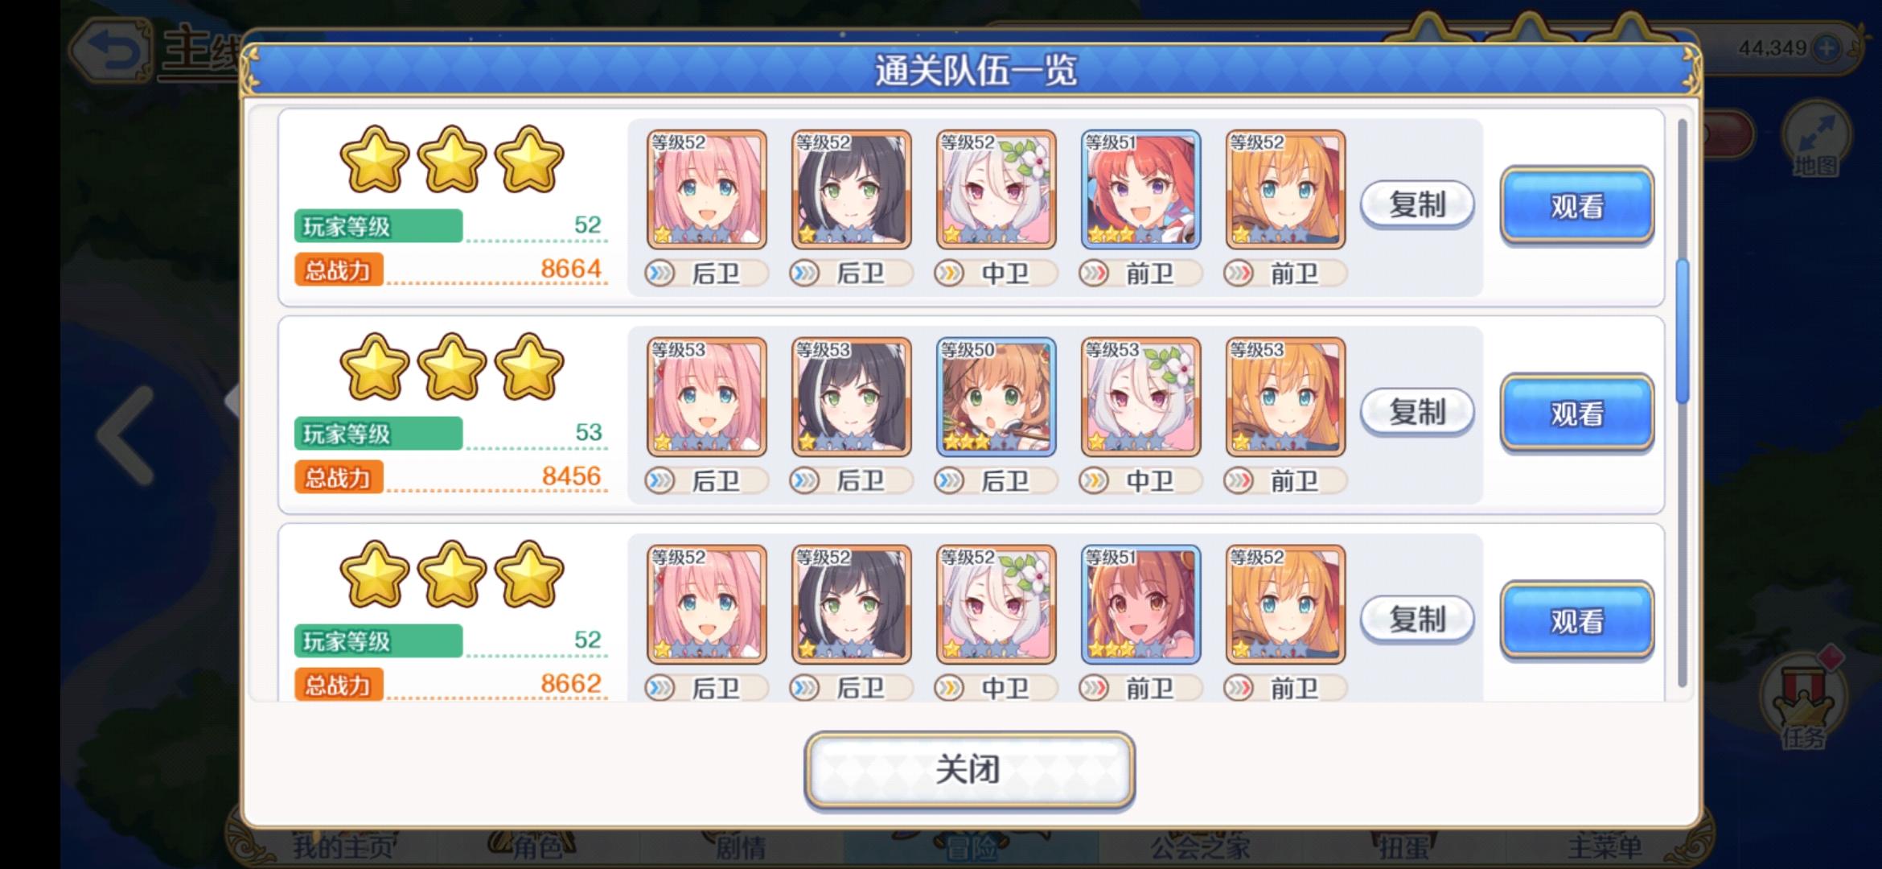Switch to the 扭蛋 (gacha) tab
The height and width of the screenshot is (869, 1882).
[1403, 846]
